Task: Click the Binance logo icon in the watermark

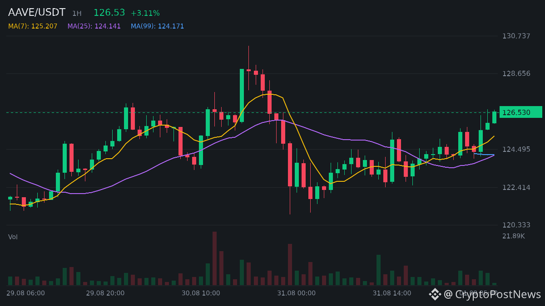Action: (435, 294)
